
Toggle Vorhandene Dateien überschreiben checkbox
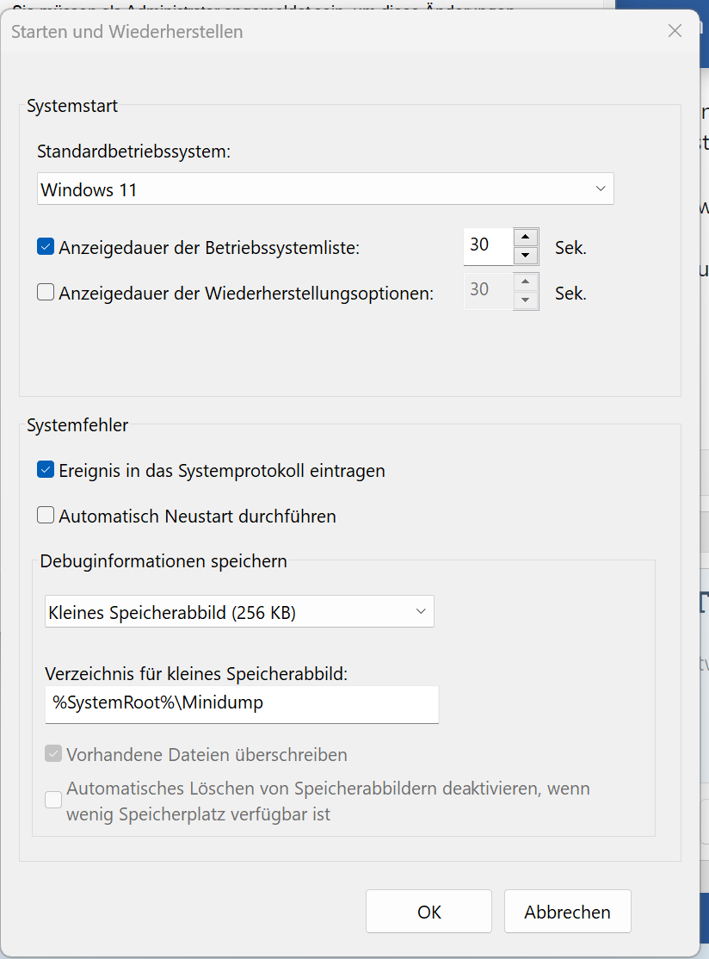tap(54, 755)
